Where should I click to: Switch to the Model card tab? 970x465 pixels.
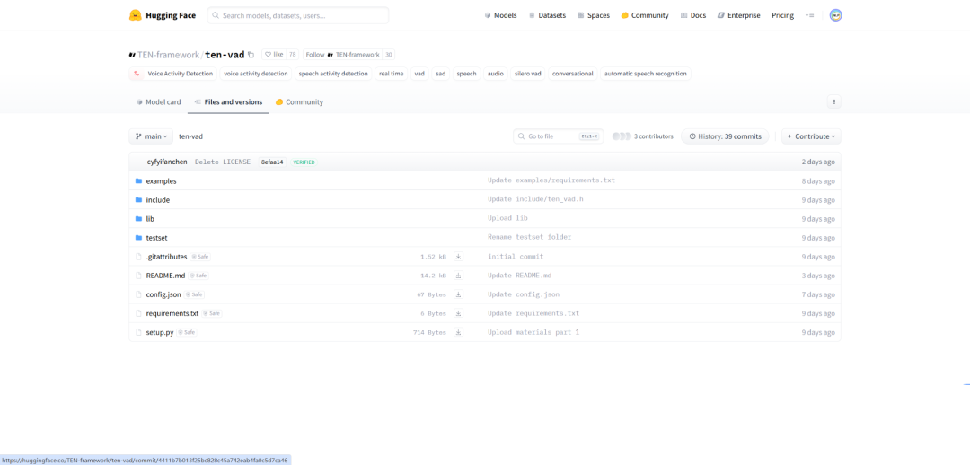tap(158, 102)
